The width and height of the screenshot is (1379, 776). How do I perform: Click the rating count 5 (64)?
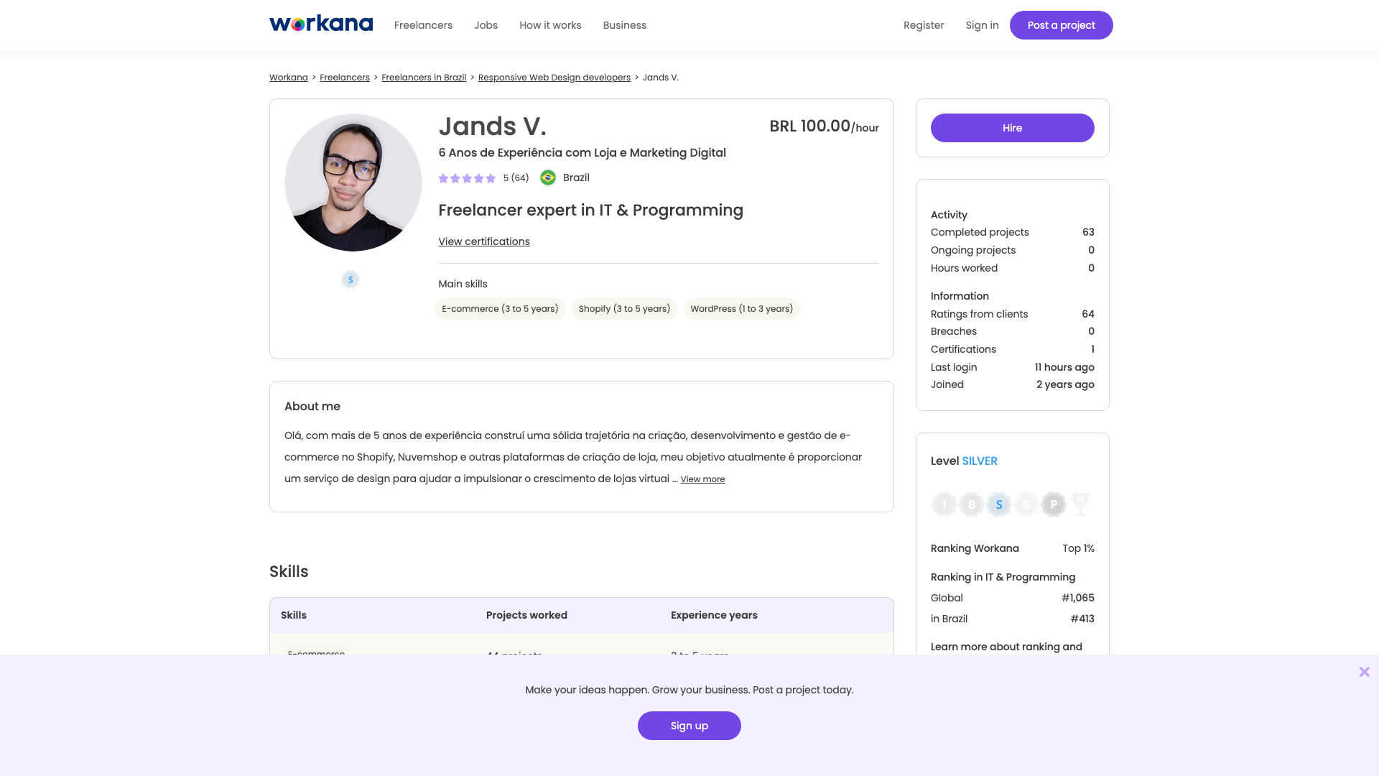(x=516, y=178)
